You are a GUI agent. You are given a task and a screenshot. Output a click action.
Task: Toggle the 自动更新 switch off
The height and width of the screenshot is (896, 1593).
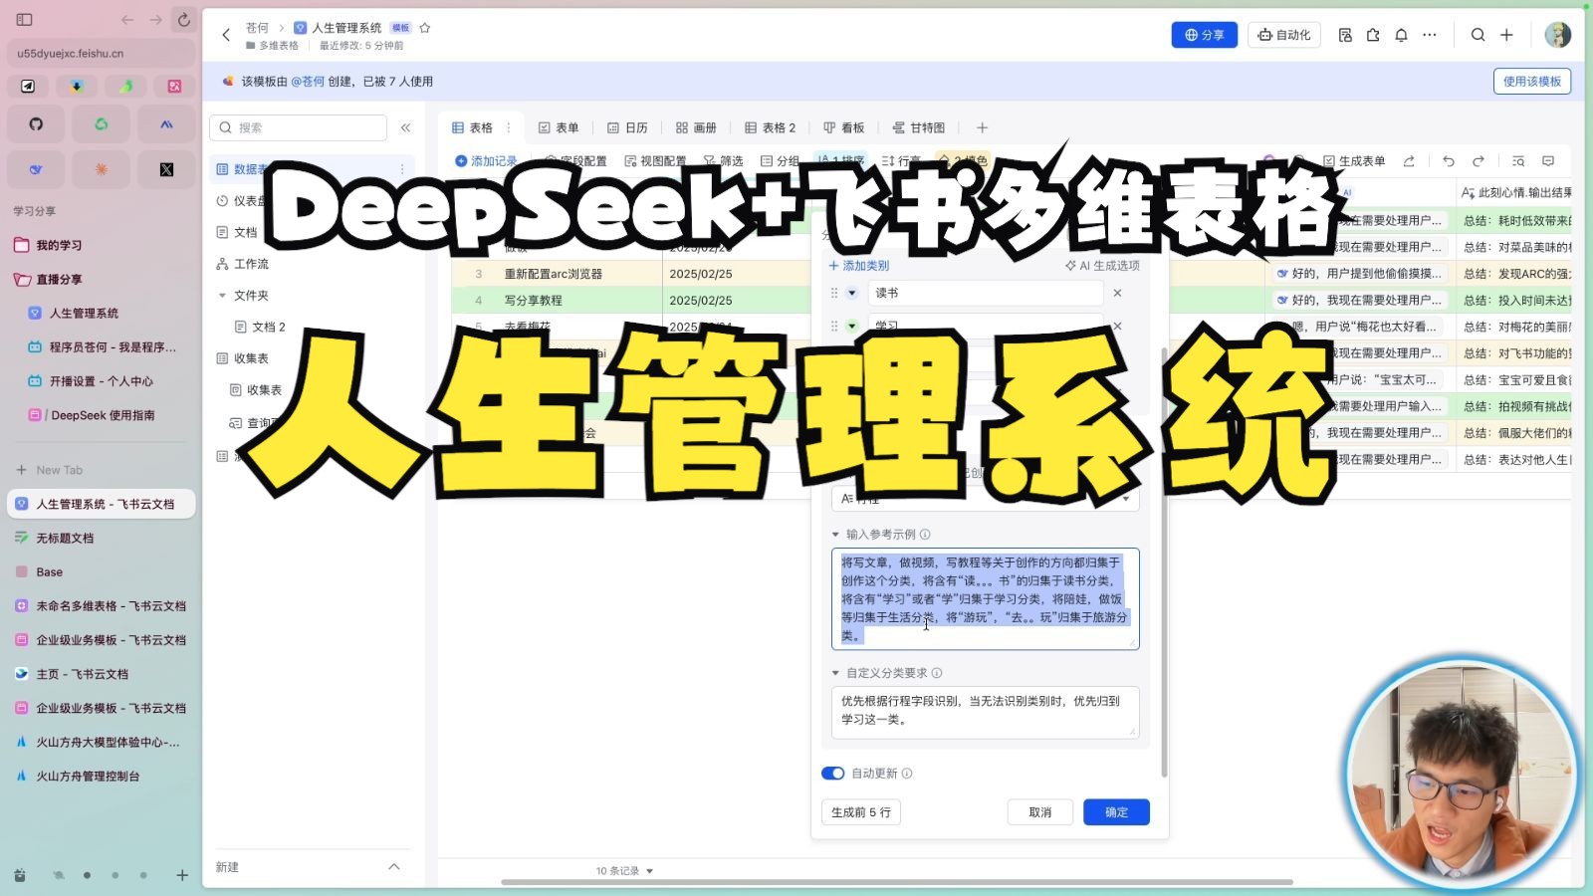[x=832, y=773]
